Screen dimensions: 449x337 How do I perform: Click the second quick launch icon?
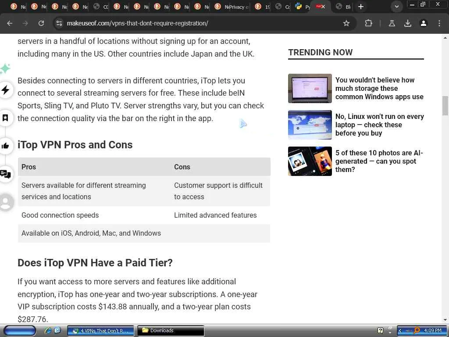coord(57,330)
